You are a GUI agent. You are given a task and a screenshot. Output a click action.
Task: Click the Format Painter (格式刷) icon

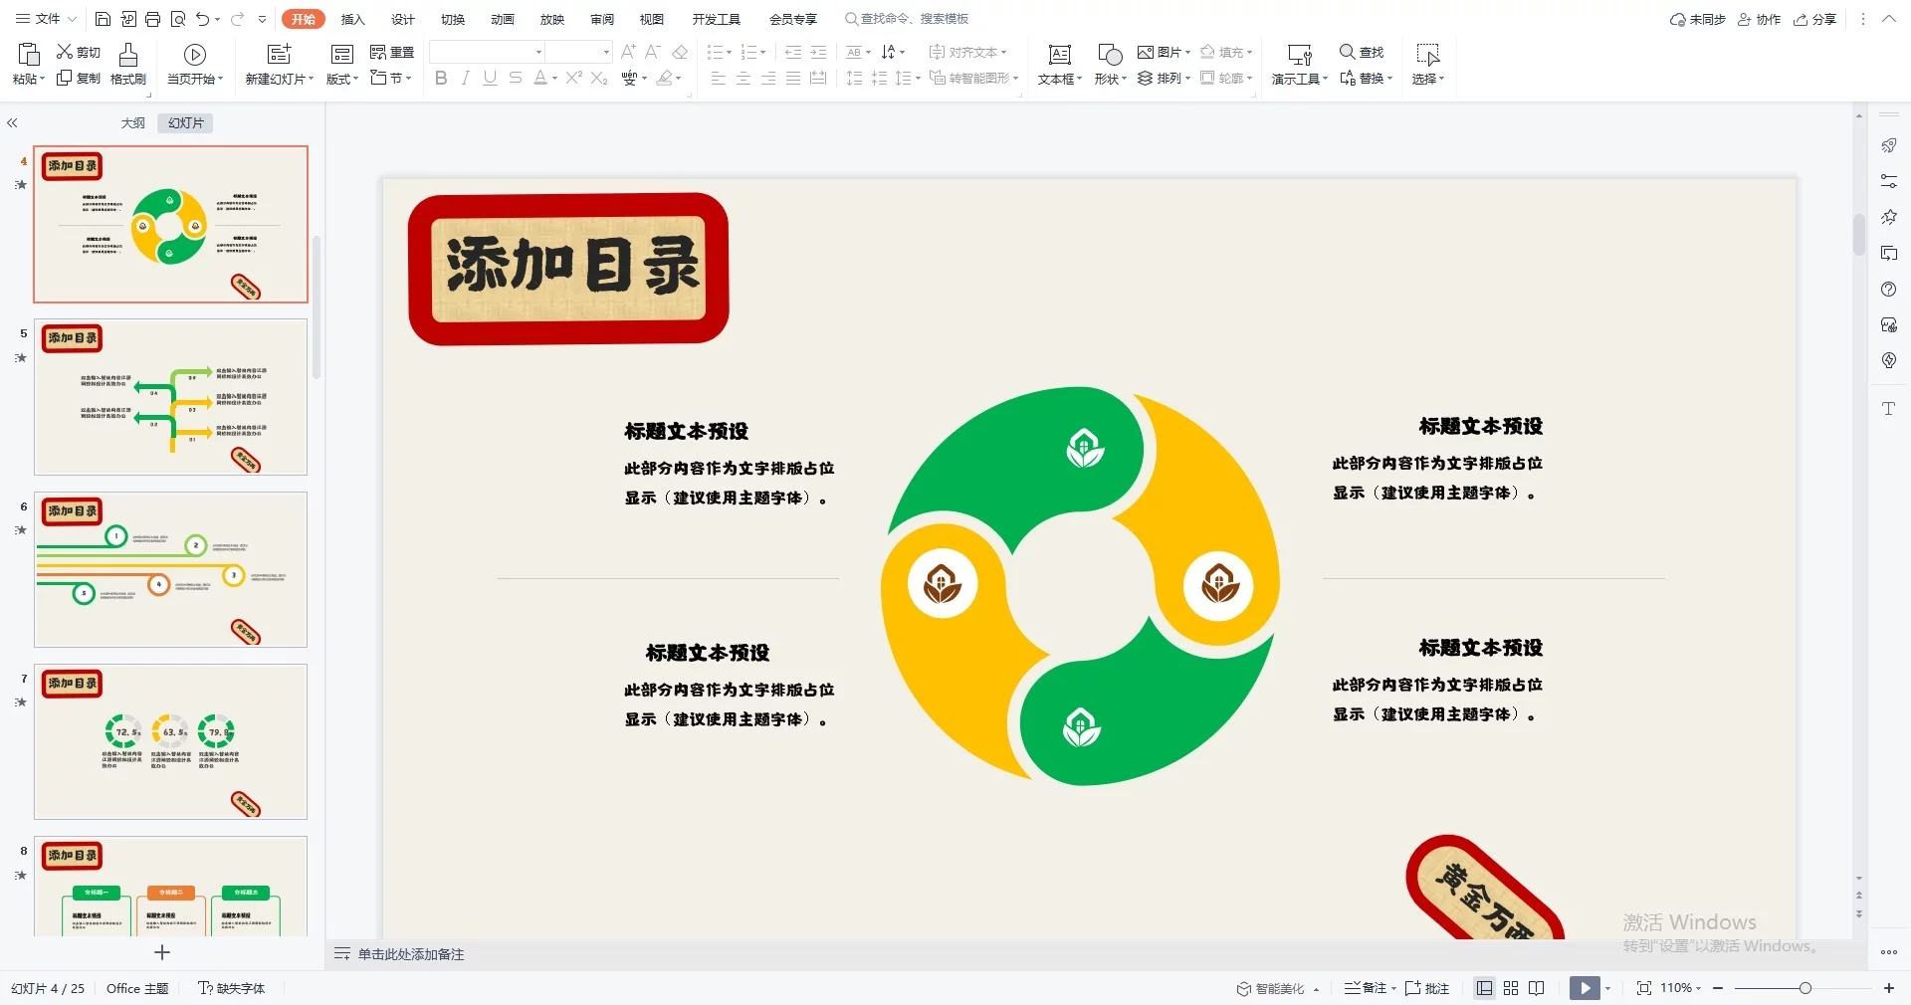pyautogui.click(x=127, y=55)
